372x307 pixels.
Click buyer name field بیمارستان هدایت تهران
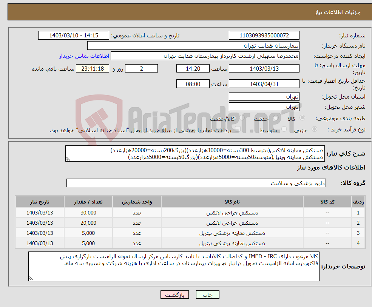click(193, 46)
